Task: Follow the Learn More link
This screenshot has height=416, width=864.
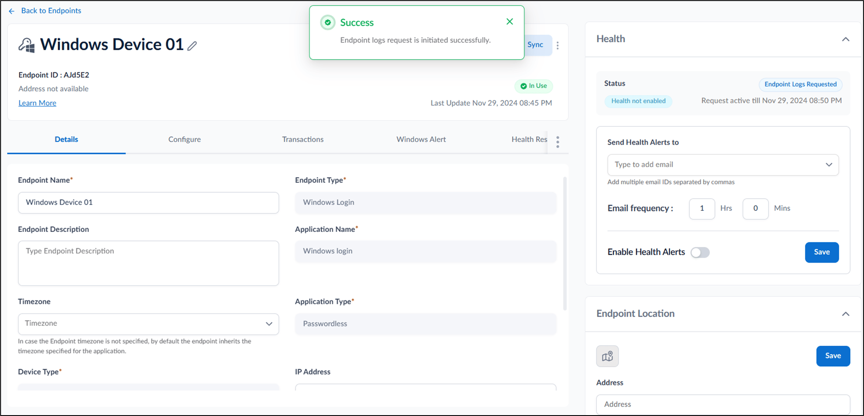Action: [38, 103]
